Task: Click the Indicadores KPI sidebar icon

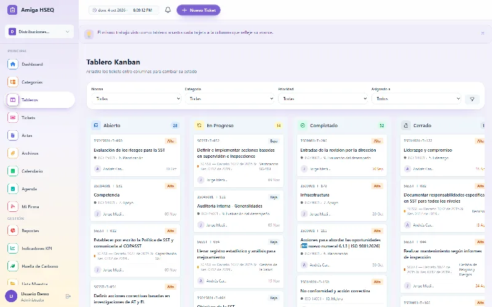Action: point(13,249)
